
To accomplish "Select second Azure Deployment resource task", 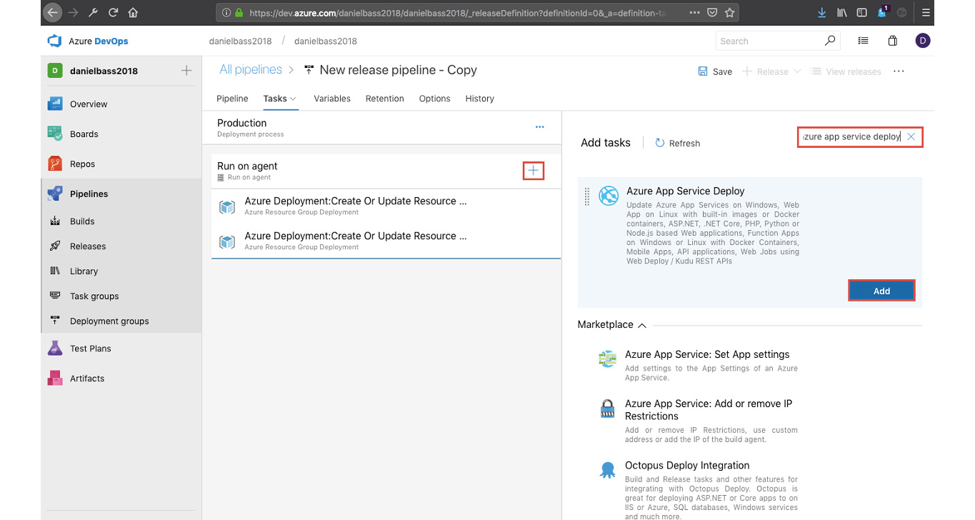I will (x=386, y=241).
